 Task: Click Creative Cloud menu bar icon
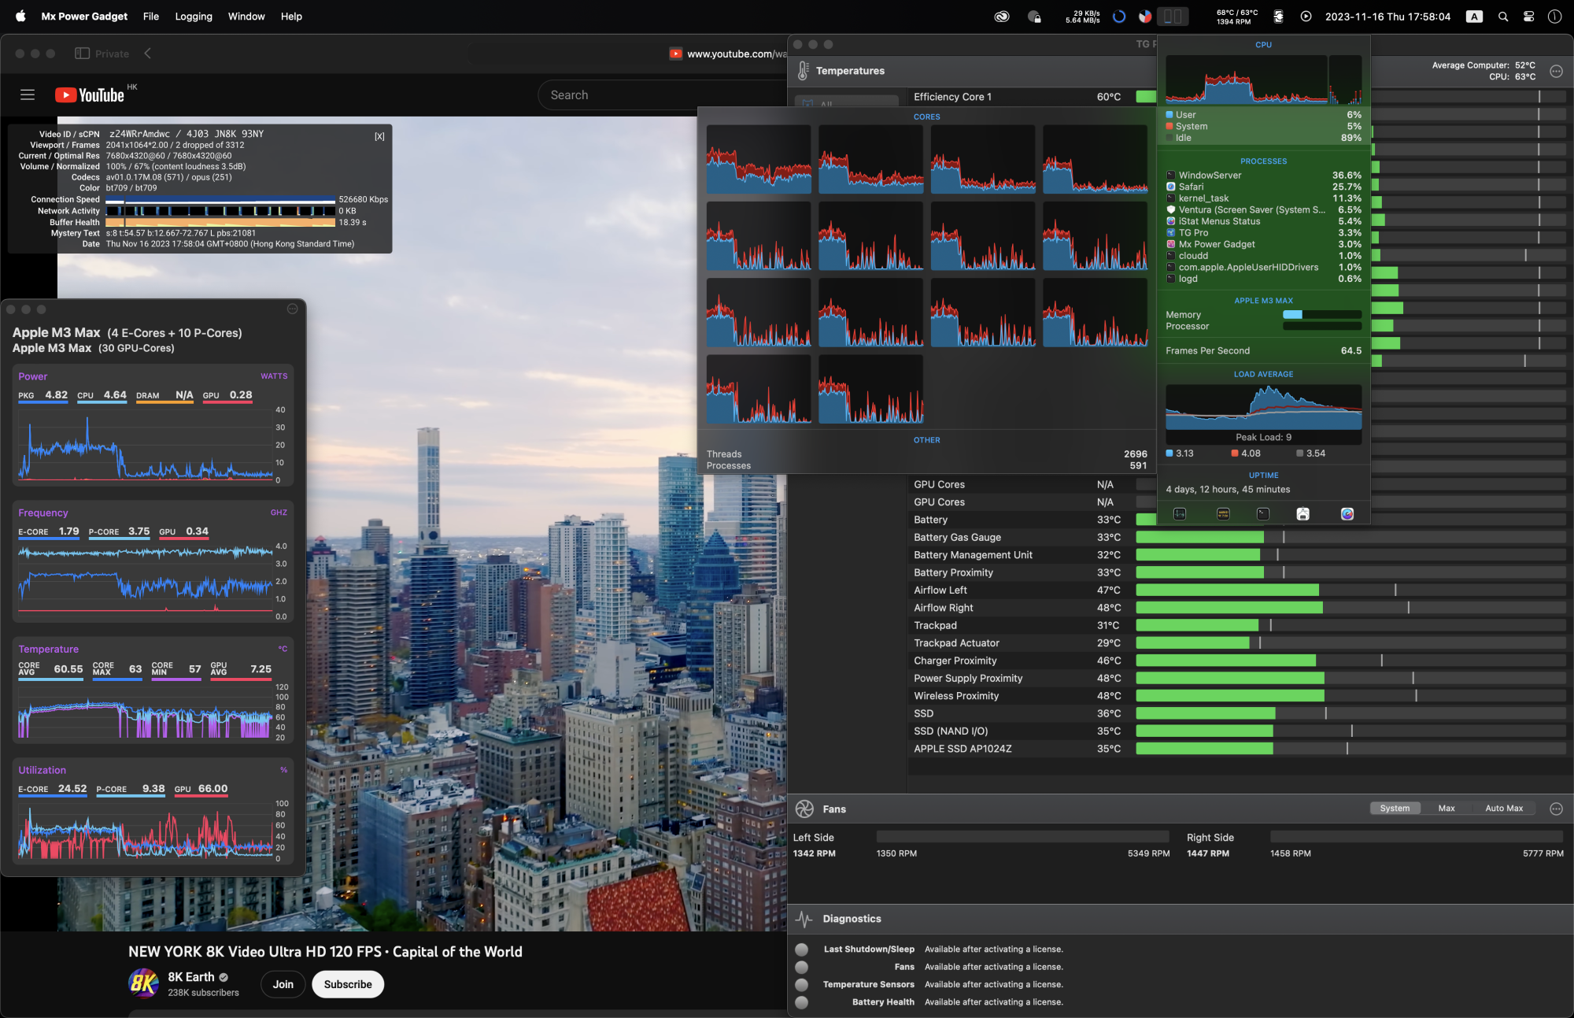[1002, 17]
